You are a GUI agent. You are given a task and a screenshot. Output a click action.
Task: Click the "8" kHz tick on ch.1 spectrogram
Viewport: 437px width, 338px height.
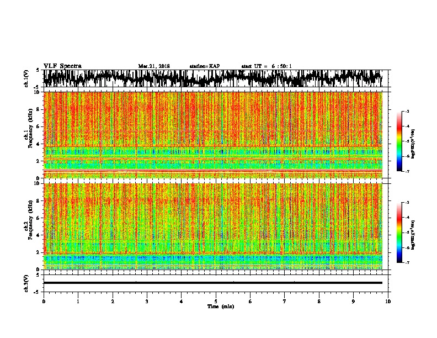[x=39, y=109]
